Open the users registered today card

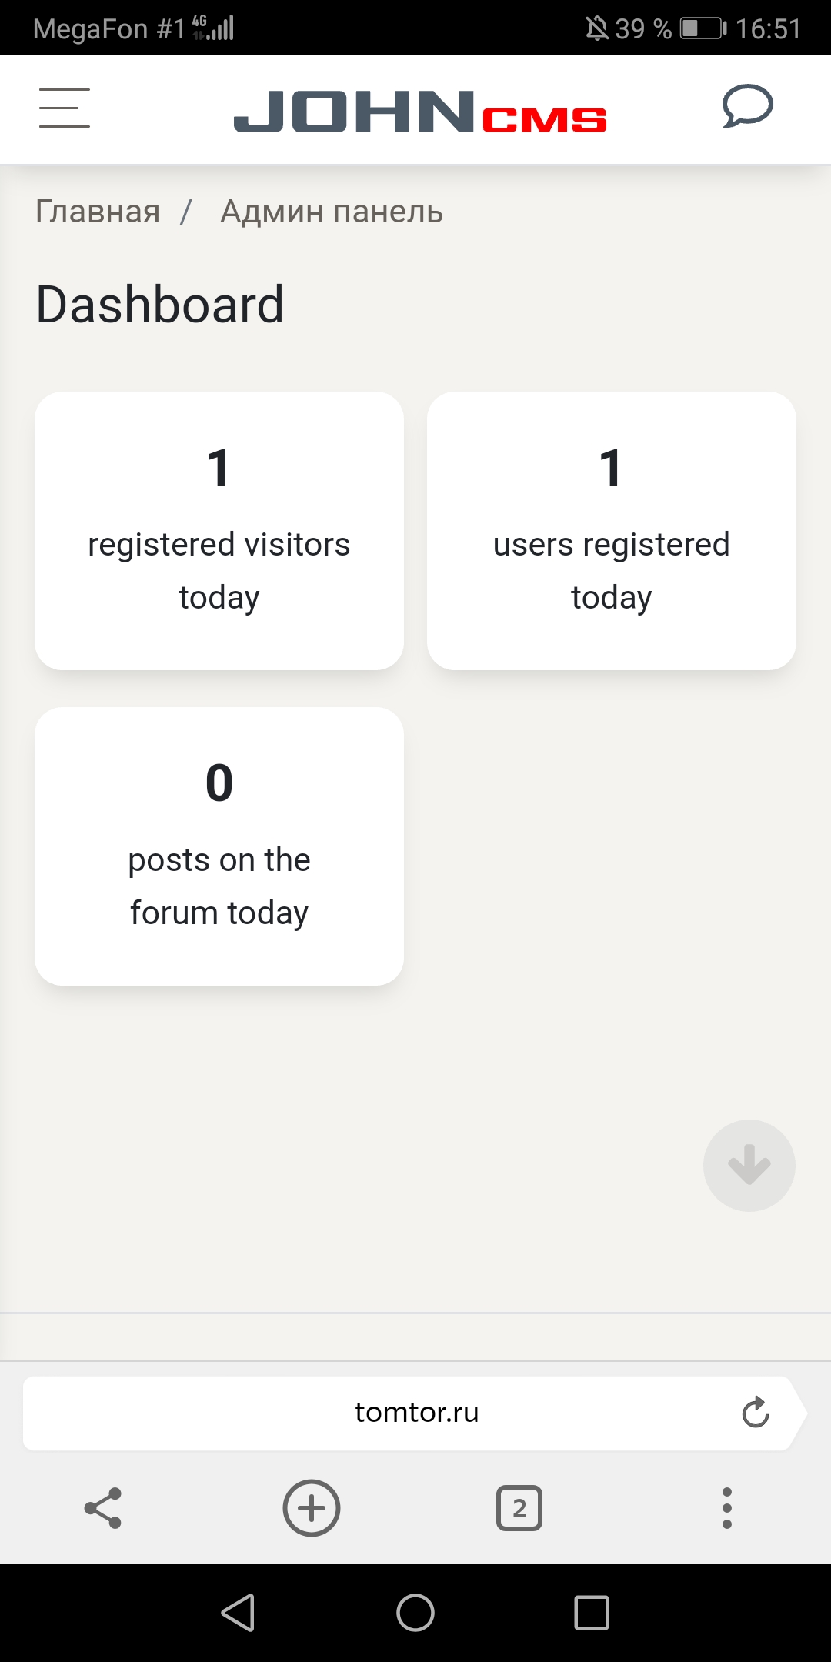[x=612, y=531]
